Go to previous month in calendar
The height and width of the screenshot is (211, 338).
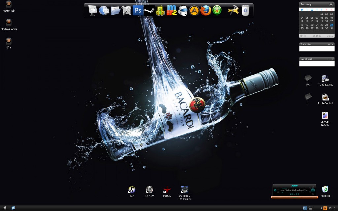pyautogui.click(x=314, y=36)
